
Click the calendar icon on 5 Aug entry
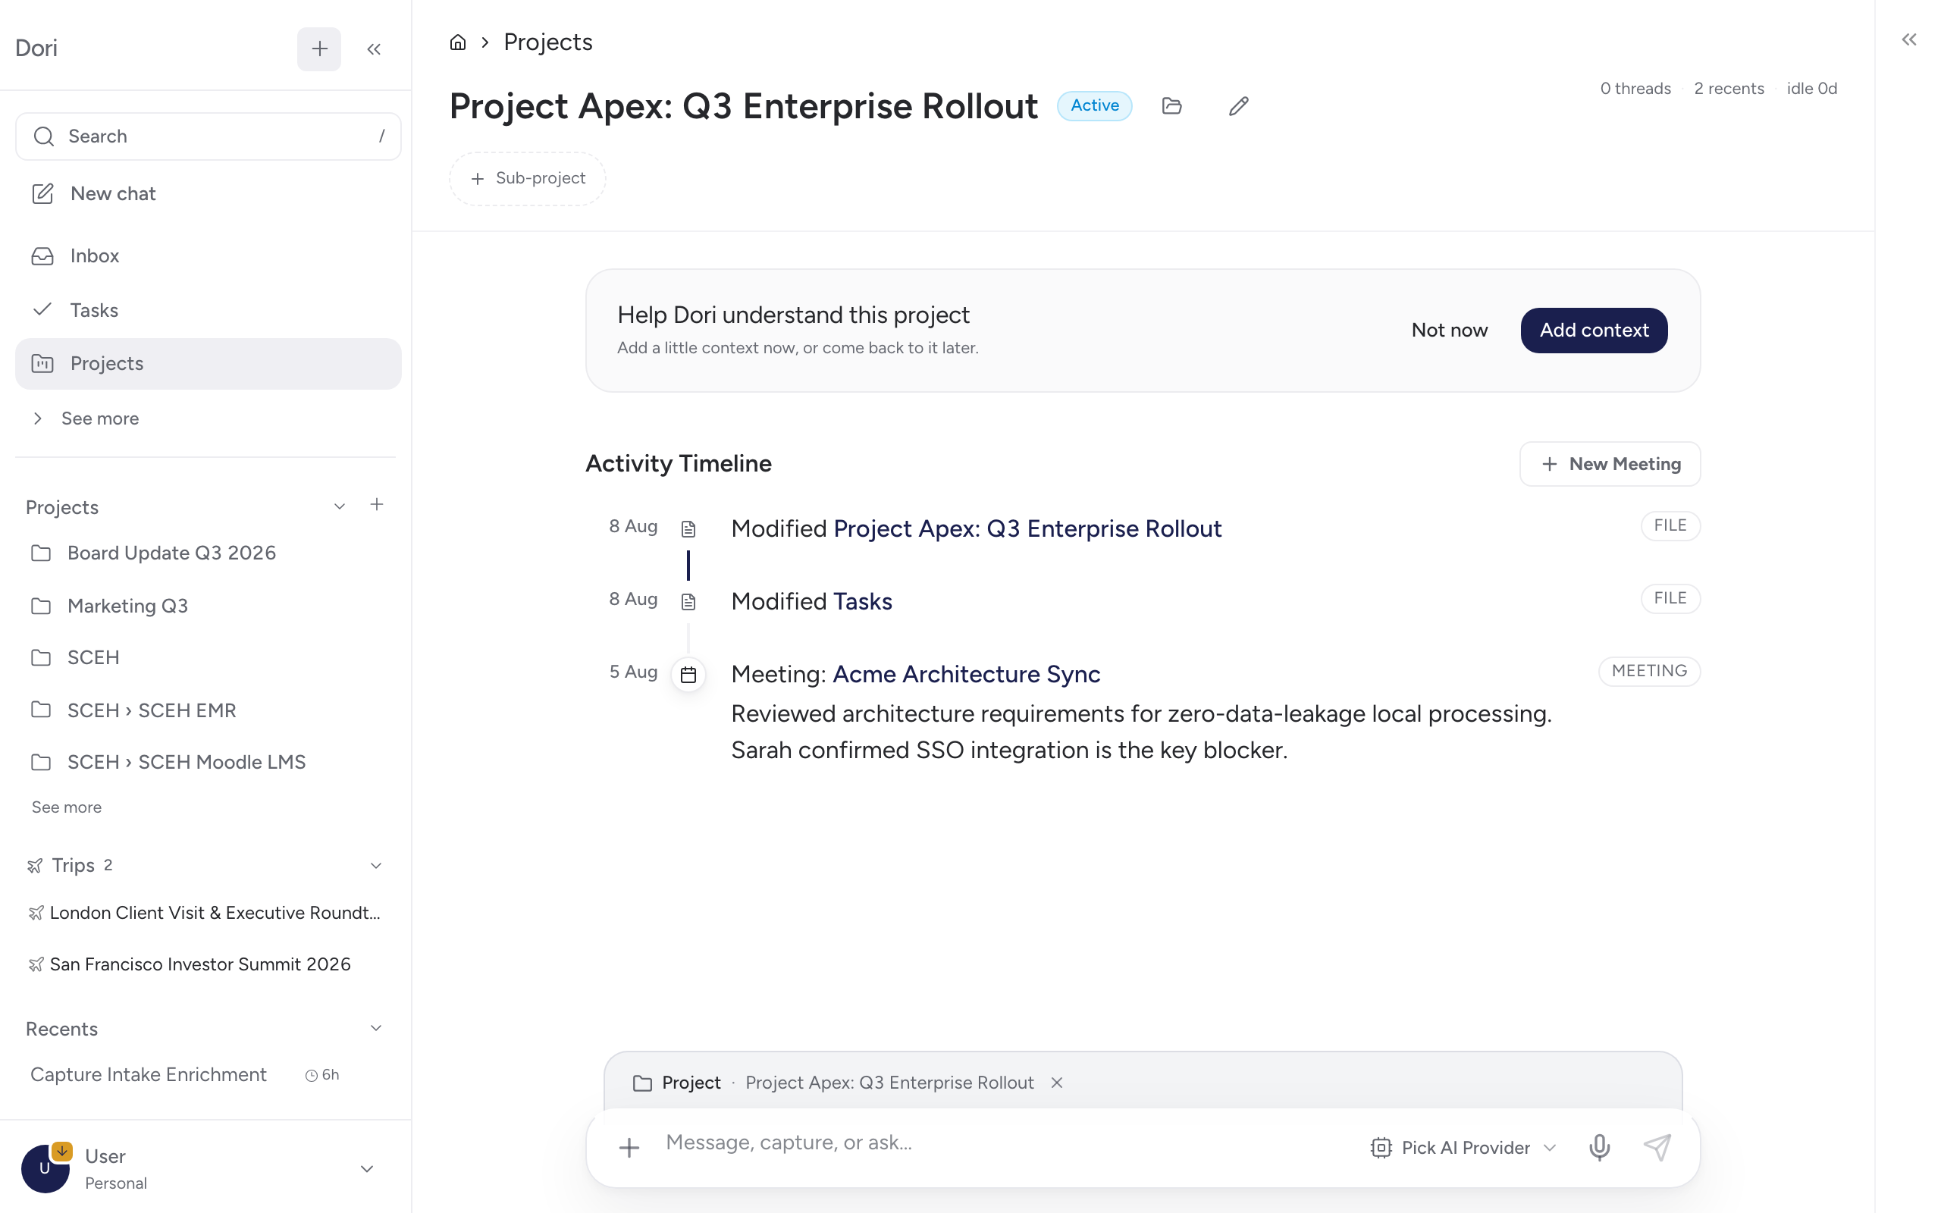[x=688, y=675]
